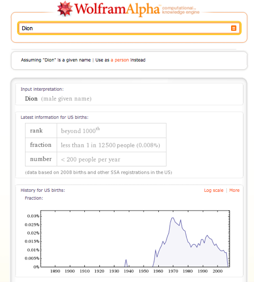Switch the chart to Log scale
This screenshot has width=254, height=282.
point(213,190)
